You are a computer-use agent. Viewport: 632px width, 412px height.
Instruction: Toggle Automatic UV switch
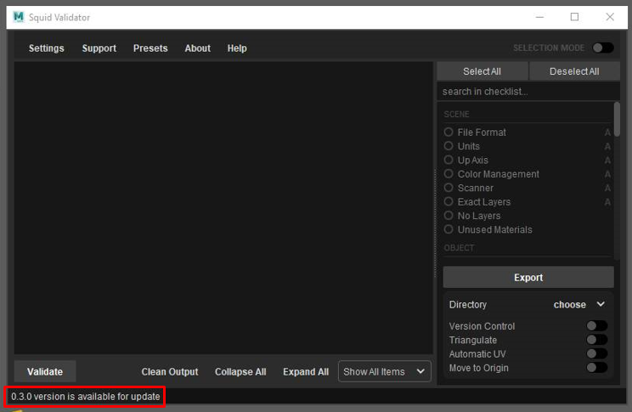pyautogui.click(x=597, y=353)
